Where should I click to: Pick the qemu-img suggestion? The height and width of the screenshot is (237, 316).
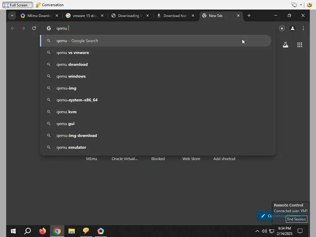[x=156, y=88]
